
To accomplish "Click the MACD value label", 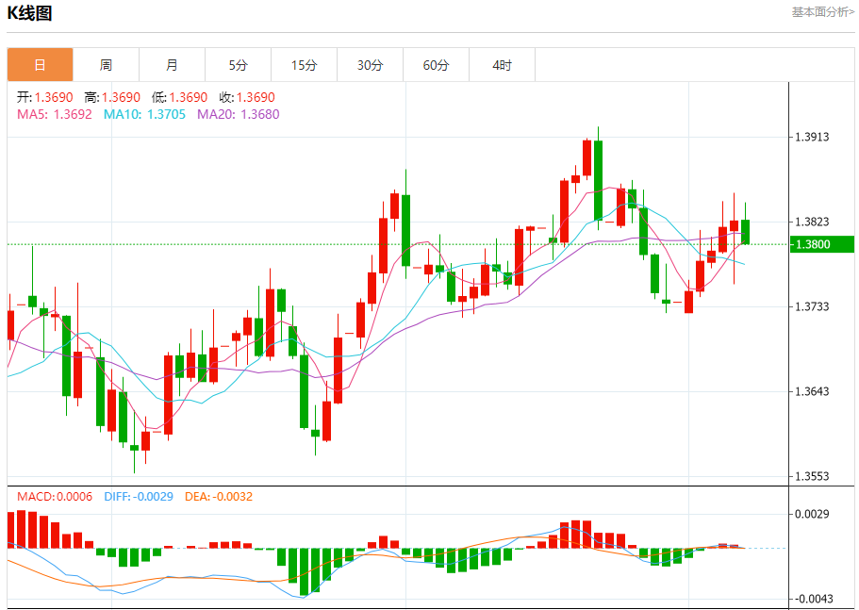I will (x=55, y=497).
